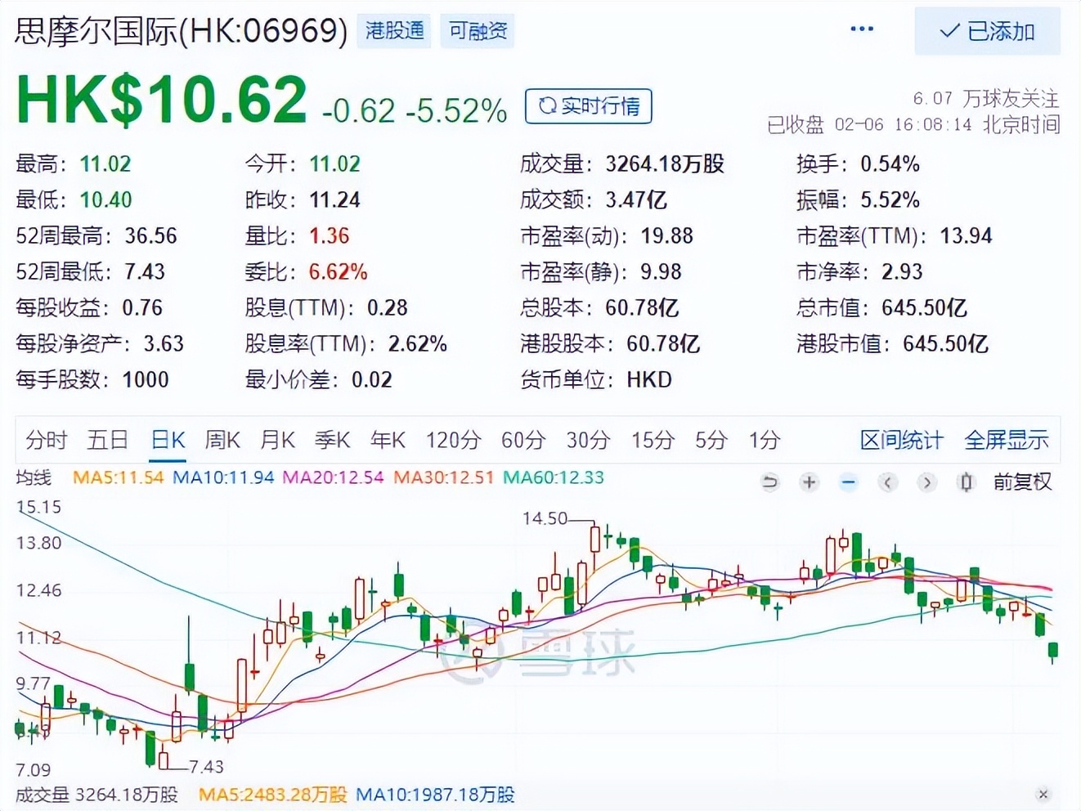Viewport: 1081px width, 811px height.
Task: Pan chart right with the right arrow icon
Action: 926,482
